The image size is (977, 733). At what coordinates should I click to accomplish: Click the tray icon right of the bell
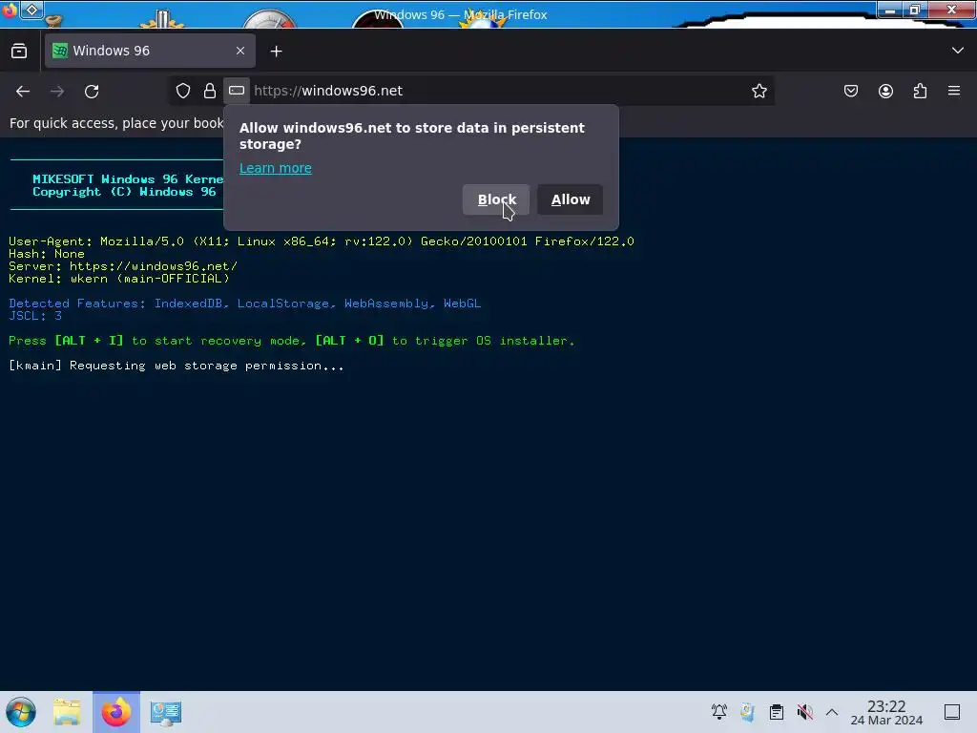pos(747,712)
